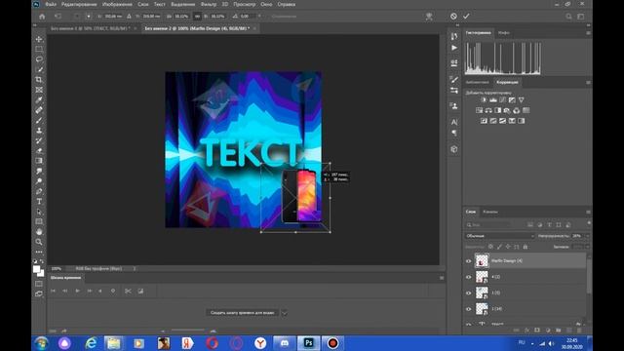Add a Levels adjustment
This screenshot has height=351, width=624.
(x=493, y=99)
